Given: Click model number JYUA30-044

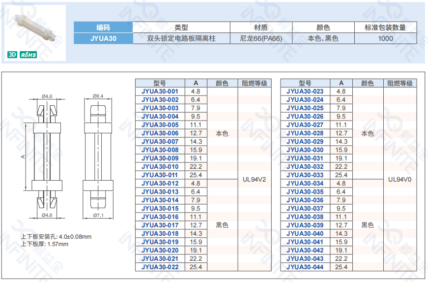Looking at the screenshot, I should 305,267.
